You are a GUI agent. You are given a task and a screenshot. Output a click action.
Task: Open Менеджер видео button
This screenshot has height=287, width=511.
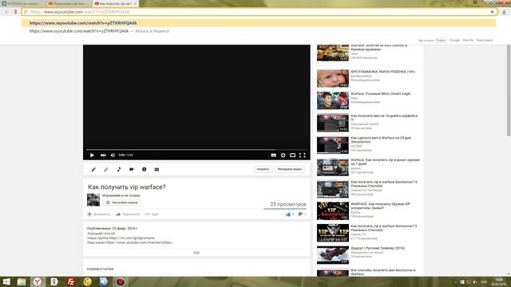(x=290, y=169)
